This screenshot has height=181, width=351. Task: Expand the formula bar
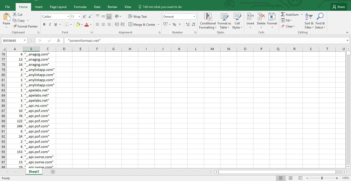(348, 41)
